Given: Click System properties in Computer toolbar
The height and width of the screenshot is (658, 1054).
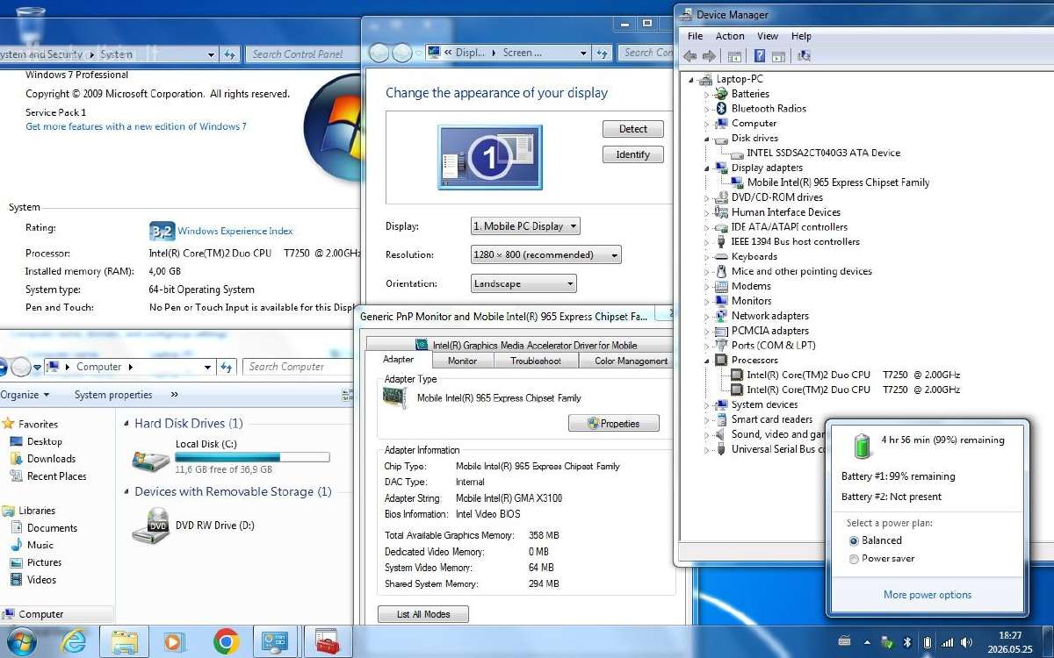Looking at the screenshot, I should (113, 395).
